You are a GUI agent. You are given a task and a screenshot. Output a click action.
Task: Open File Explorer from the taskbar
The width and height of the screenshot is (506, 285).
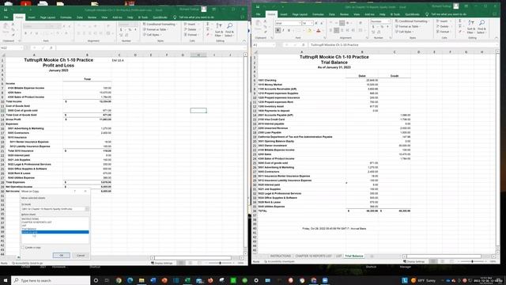point(142,280)
